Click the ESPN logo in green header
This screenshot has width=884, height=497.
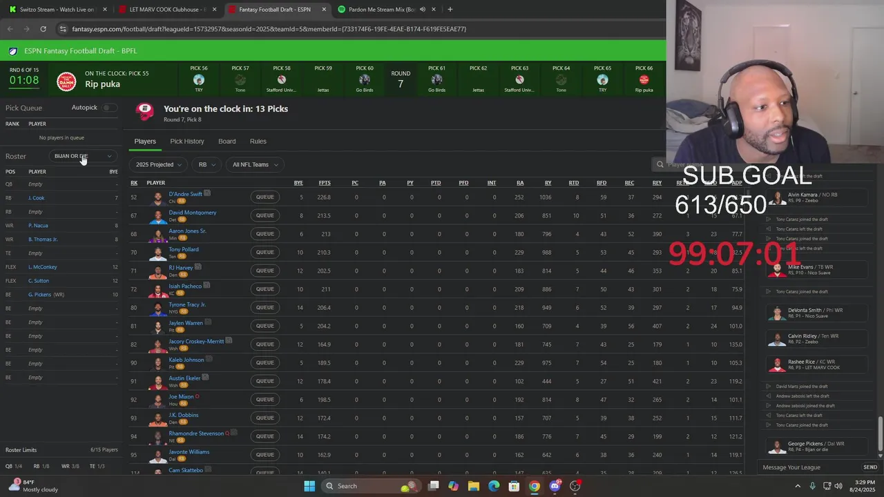13,51
